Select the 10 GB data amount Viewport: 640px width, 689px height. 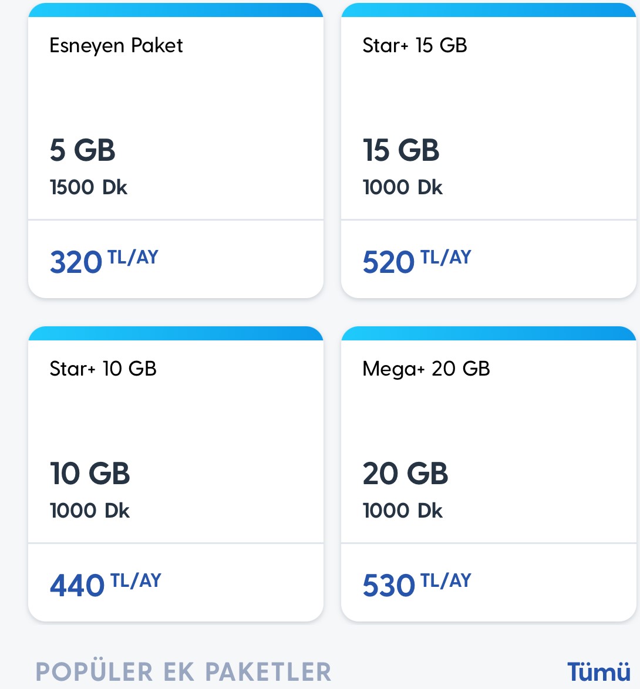[x=90, y=473]
